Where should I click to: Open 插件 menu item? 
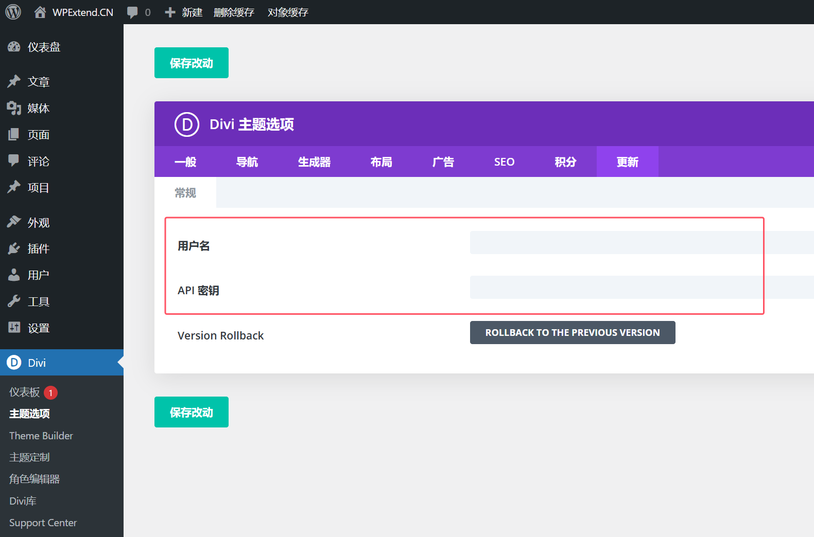[39, 248]
